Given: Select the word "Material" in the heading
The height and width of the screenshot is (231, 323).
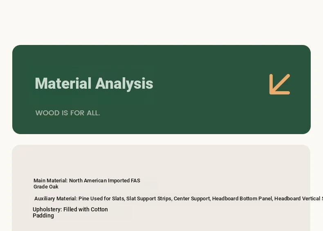Looking at the screenshot, I should click(x=63, y=83).
